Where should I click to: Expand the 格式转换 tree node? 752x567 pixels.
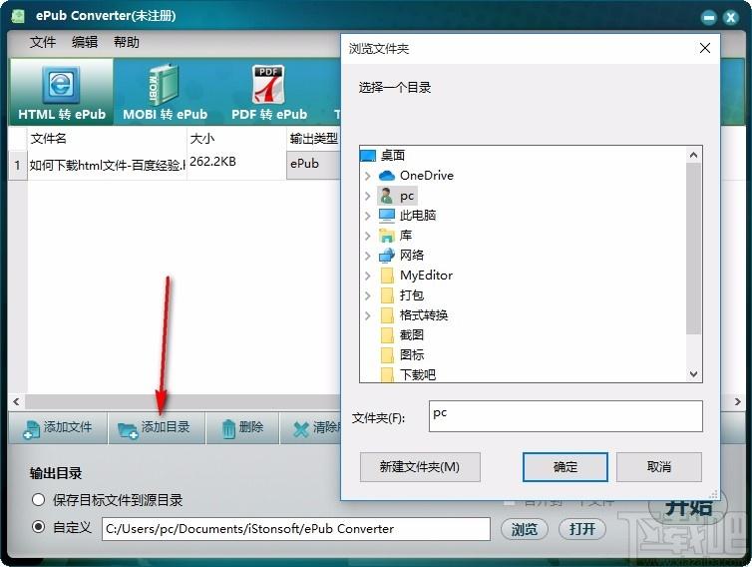click(368, 315)
